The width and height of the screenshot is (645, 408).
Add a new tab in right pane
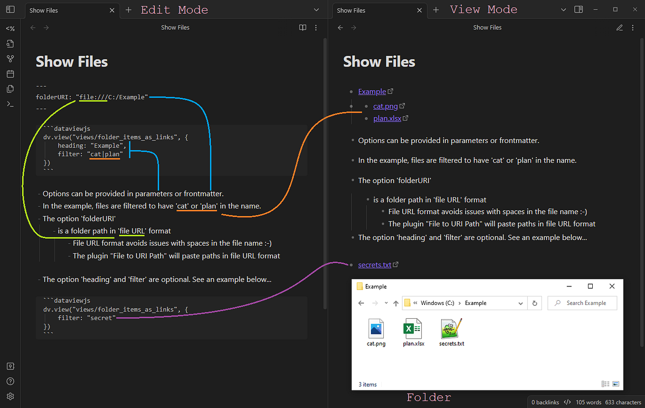[436, 10]
